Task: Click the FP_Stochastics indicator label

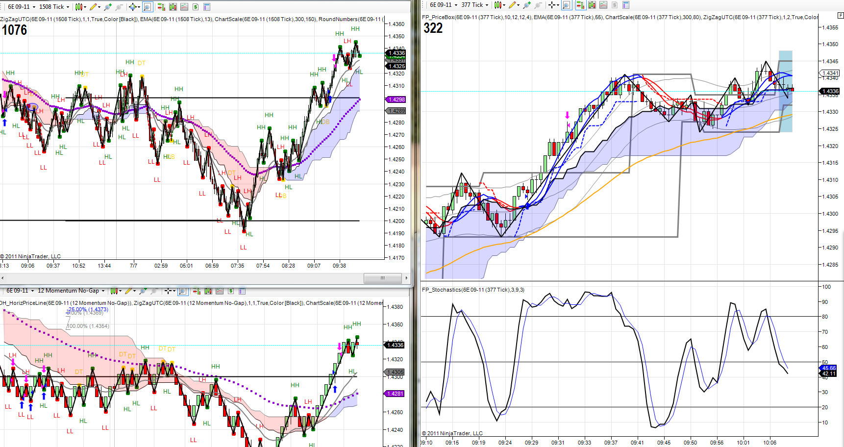Action: click(473, 290)
